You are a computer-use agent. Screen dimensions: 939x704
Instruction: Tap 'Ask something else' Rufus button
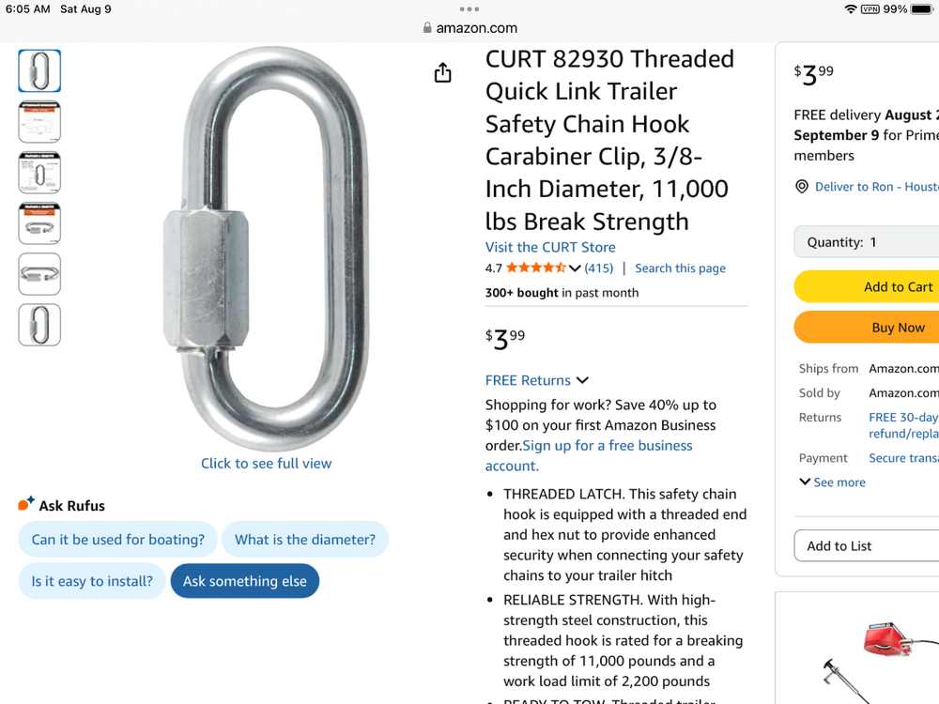(245, 581)
